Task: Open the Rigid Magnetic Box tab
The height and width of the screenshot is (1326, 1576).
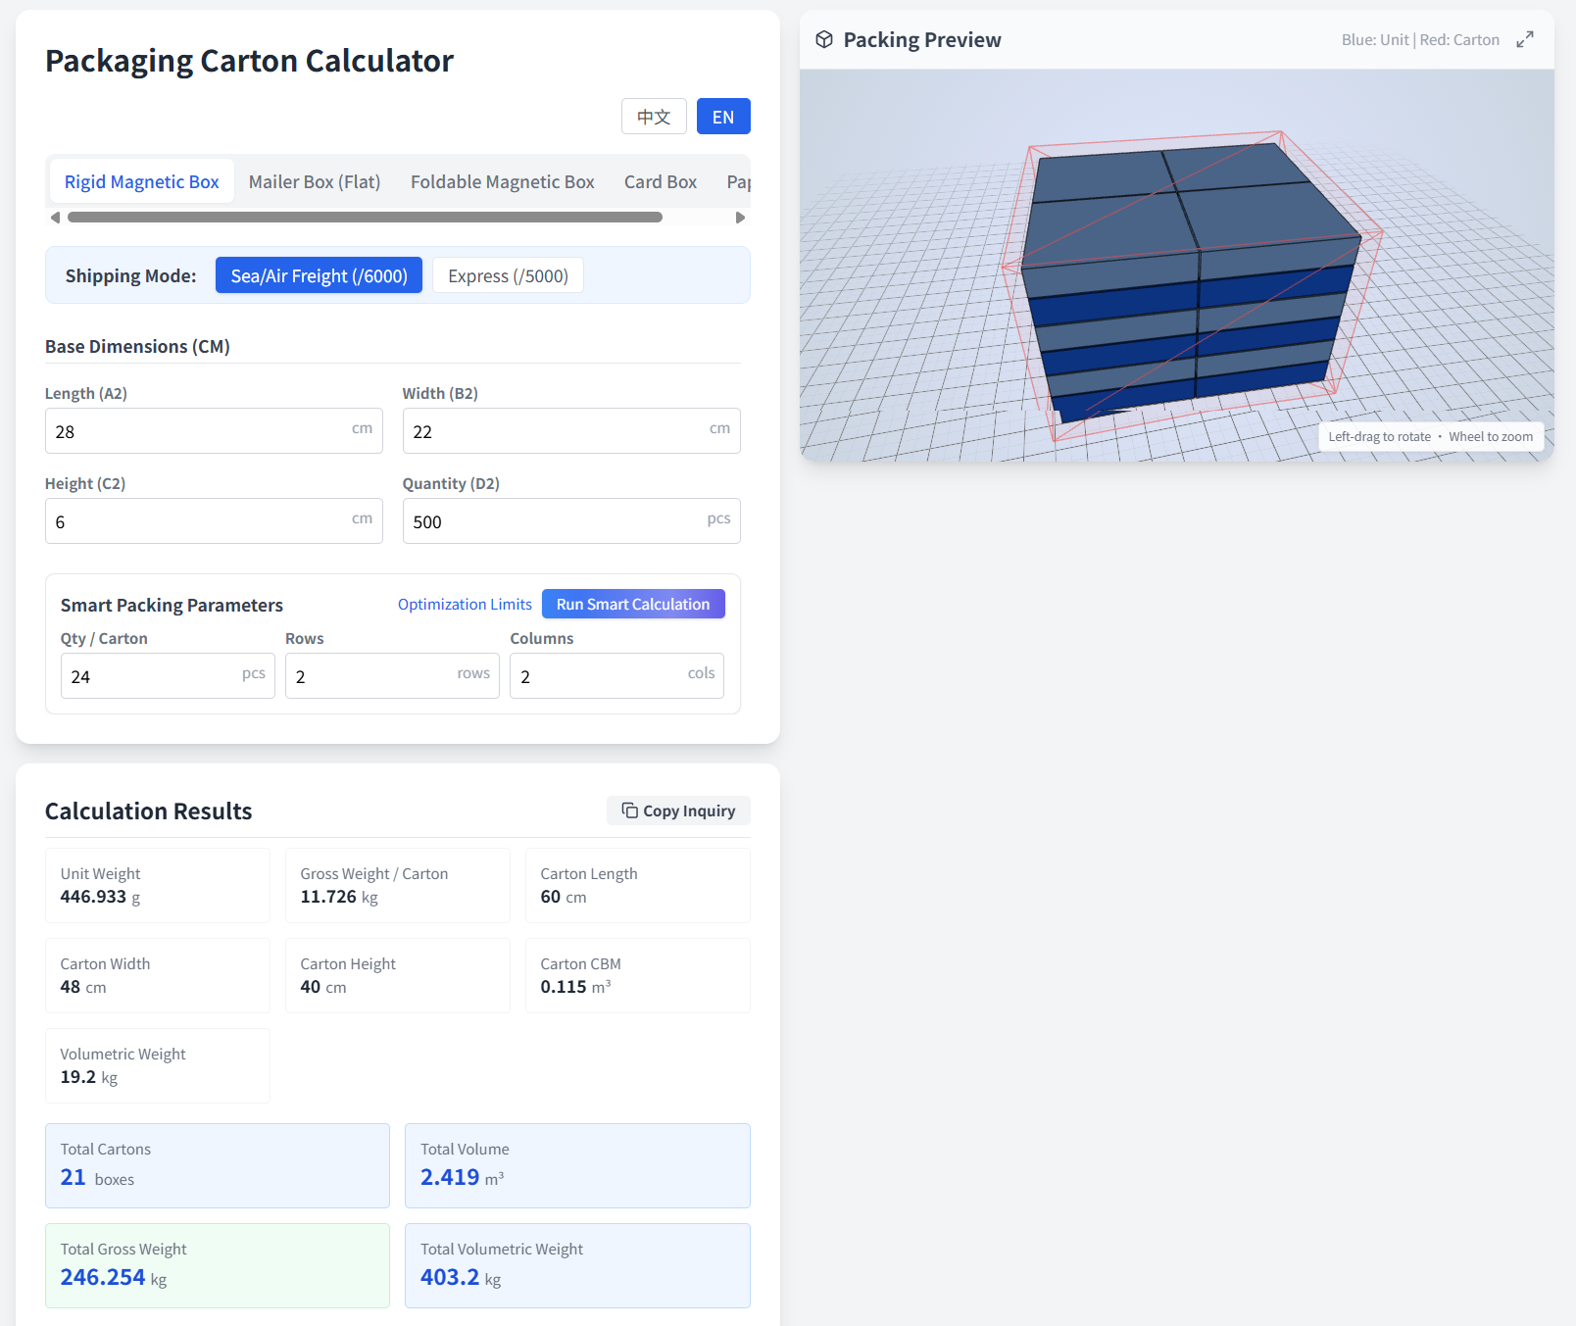Action: (142, 181)
